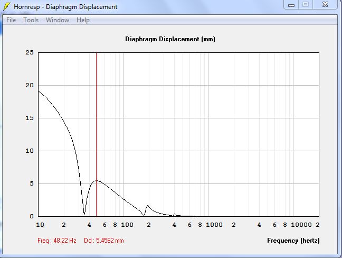Click the 25 label on vertical axis

[30, 52]
